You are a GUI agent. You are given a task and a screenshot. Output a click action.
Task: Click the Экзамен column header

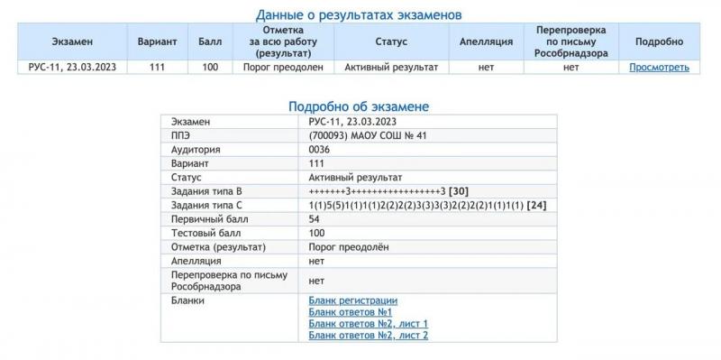point(72,42)
